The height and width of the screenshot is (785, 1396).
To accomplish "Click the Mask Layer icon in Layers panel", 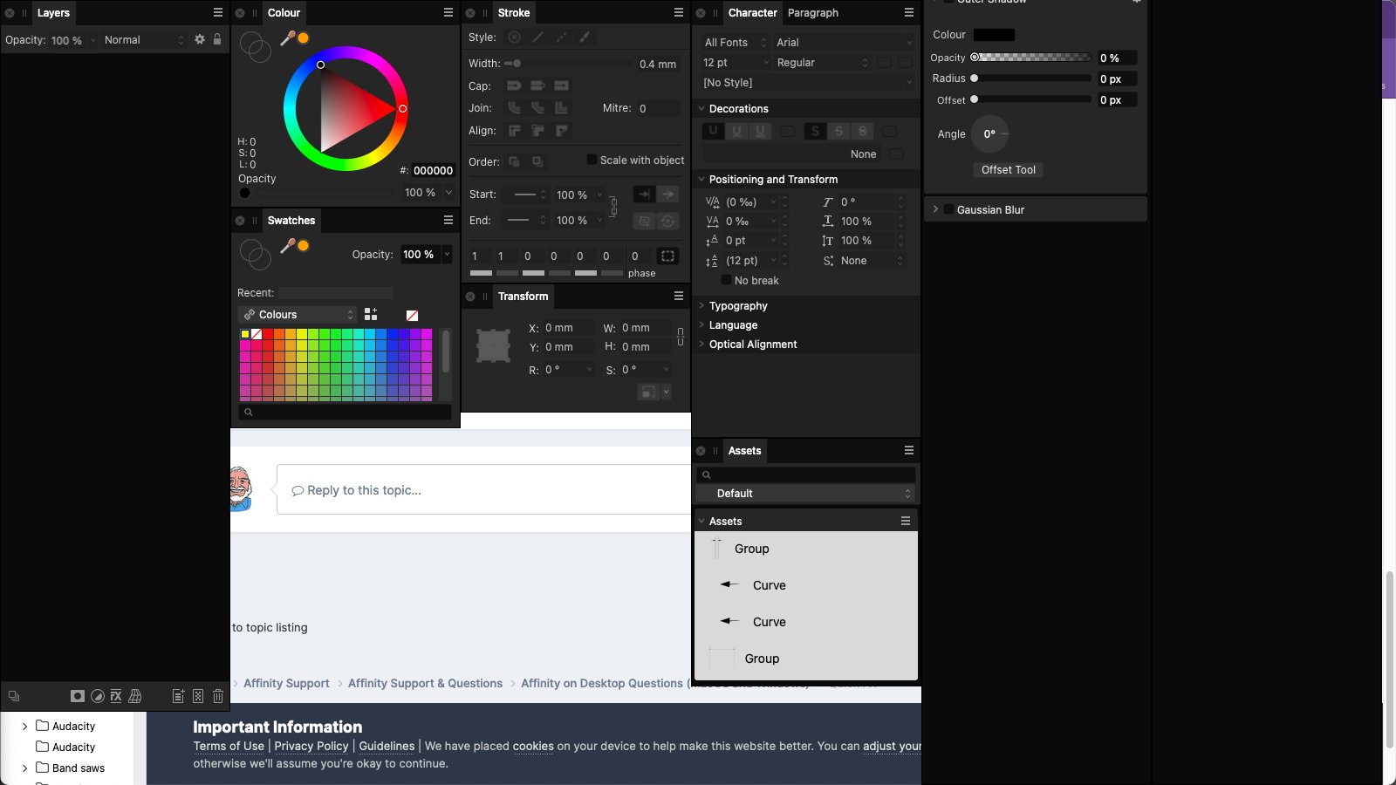I will pyautogui.click(x=78, y=696).
